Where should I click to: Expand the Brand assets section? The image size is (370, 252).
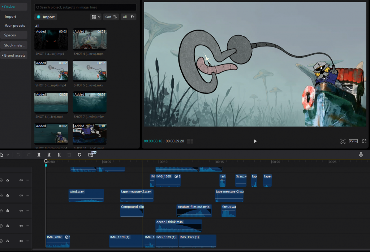point(3,56)
